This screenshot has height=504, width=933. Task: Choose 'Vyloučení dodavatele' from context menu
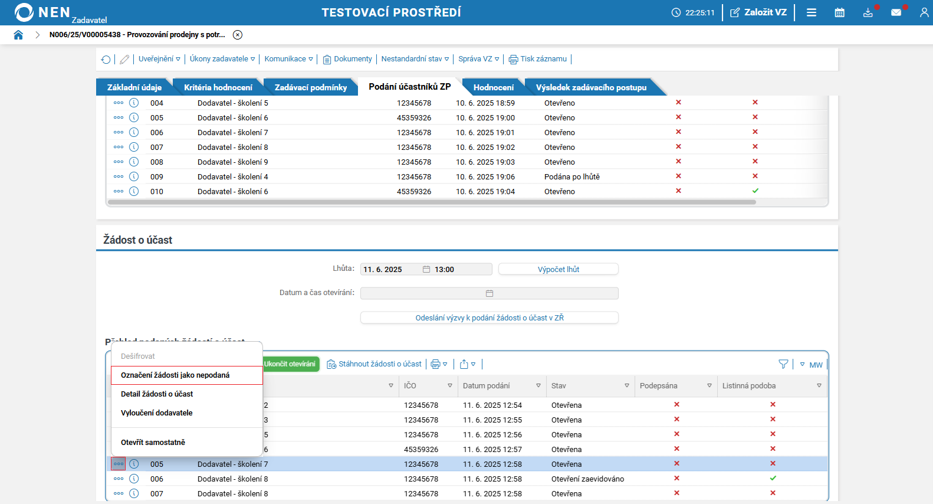pos(157,413)
